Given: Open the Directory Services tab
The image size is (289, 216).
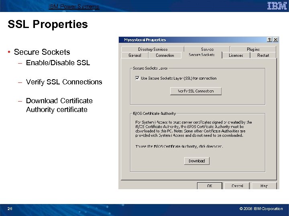Looking at the screenshot, I should click(153, 49).
